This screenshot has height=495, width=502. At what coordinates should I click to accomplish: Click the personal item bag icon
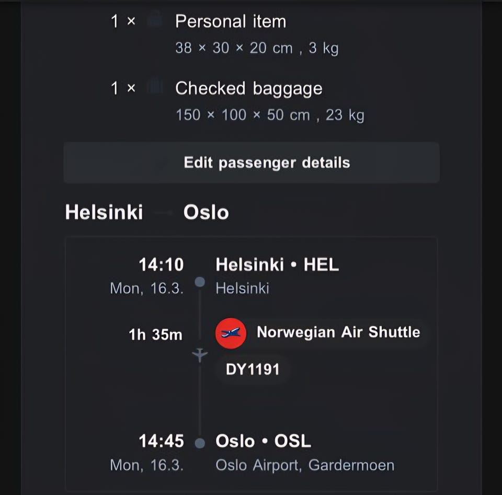click(x=154, y=21)
